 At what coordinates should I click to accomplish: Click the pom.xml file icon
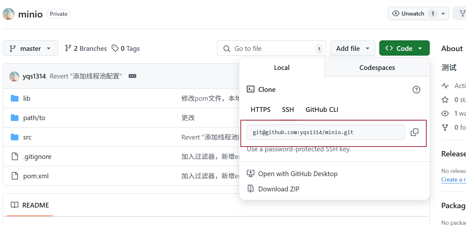pos(15,176)
